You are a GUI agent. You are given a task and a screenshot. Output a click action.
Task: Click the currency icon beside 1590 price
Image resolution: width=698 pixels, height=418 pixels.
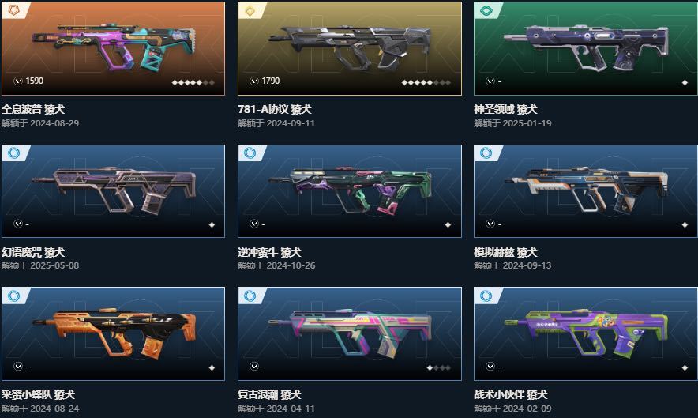[18, 81]
